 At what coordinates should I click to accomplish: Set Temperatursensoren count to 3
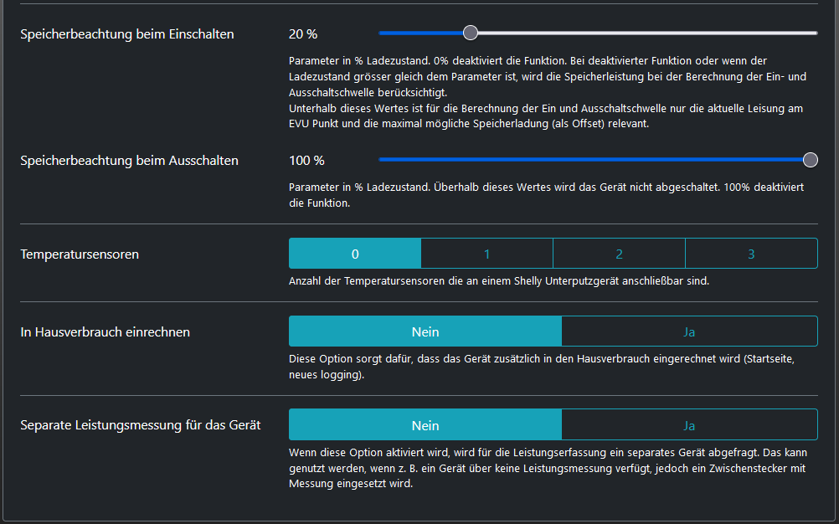(x=751, y=254)
